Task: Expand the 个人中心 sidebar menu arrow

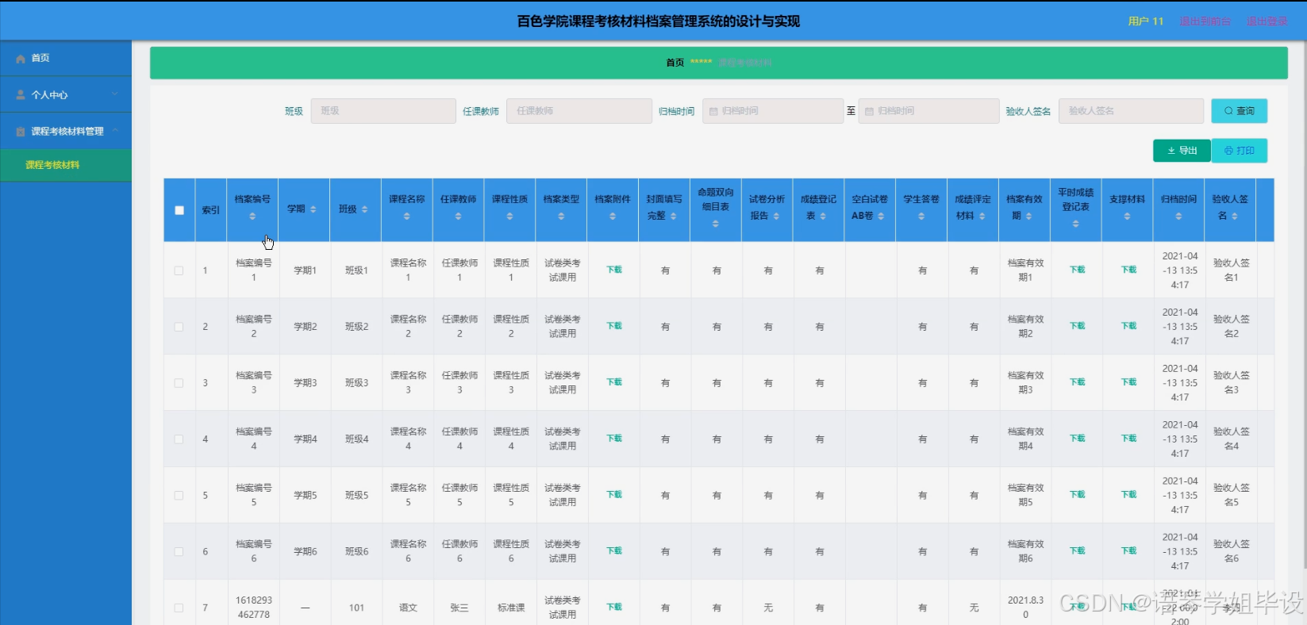Action: (115, 94)
